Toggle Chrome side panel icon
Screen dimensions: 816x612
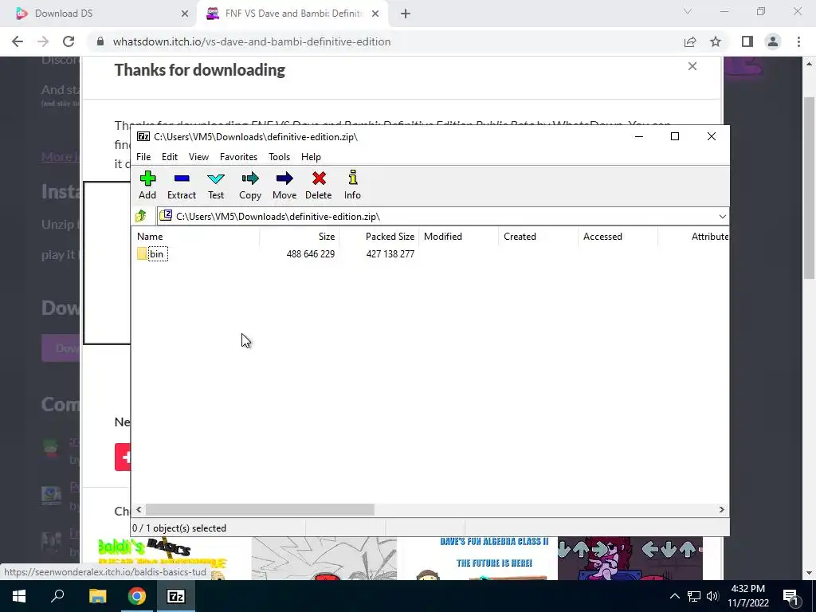pyautogui.click(x=747, y=41)
